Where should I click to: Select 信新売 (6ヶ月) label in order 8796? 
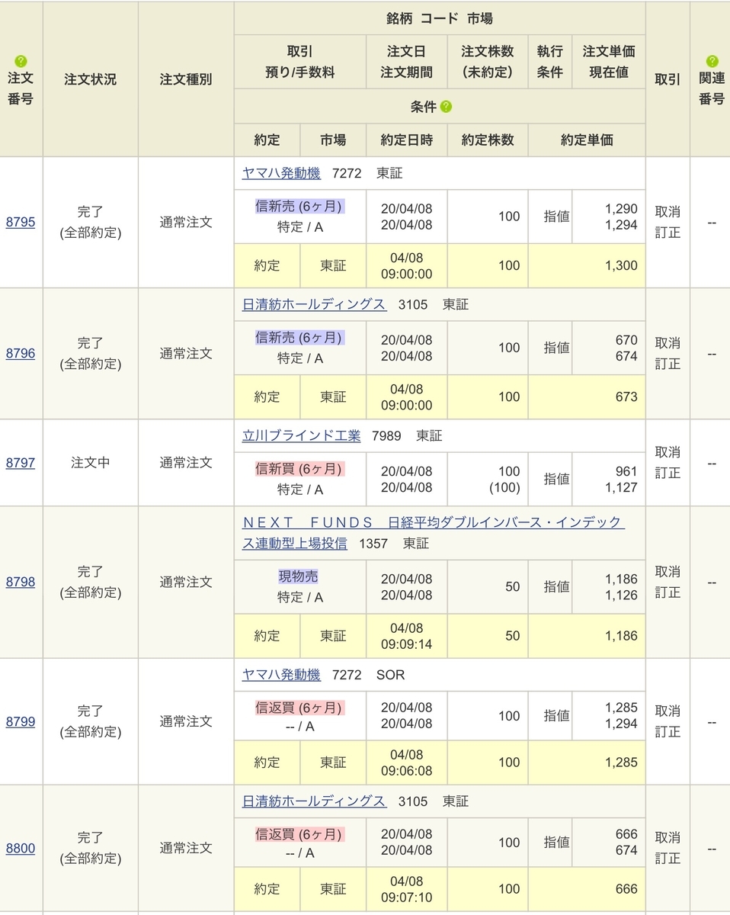pyautogui.click(x=299, y=337)
